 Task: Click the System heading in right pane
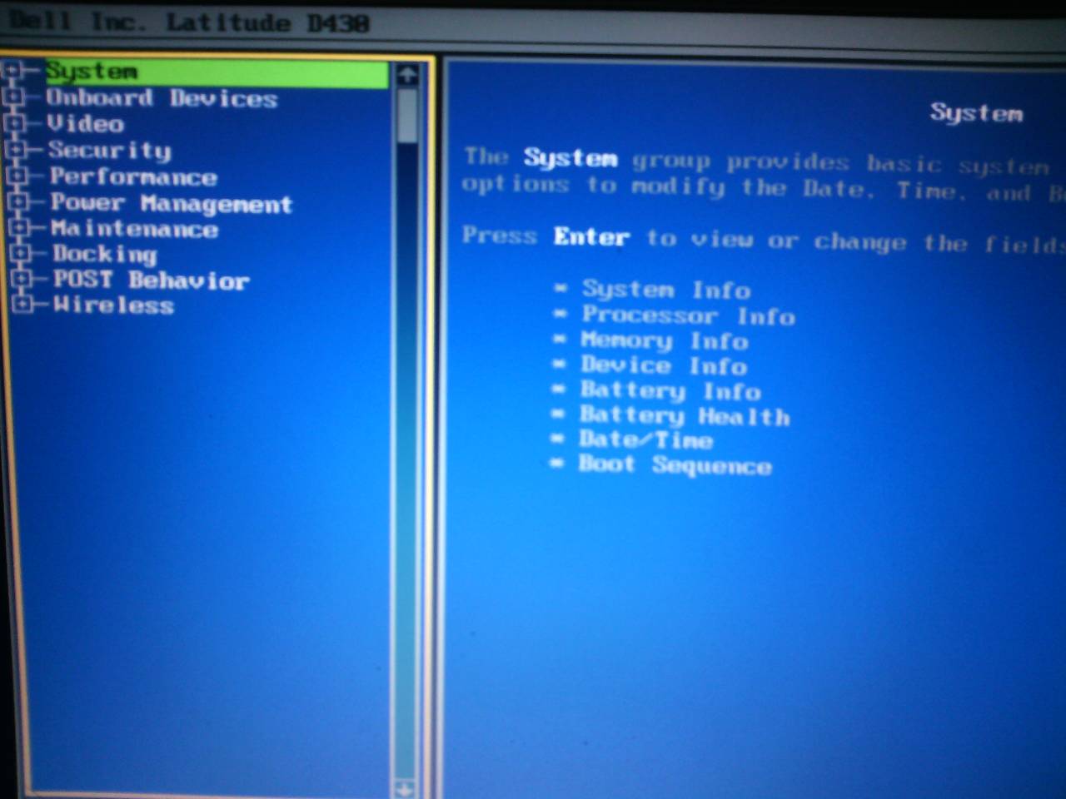976,113
